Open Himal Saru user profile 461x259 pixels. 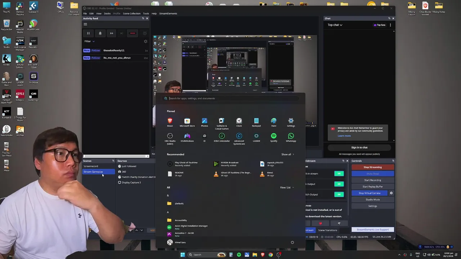pos(176,242)
